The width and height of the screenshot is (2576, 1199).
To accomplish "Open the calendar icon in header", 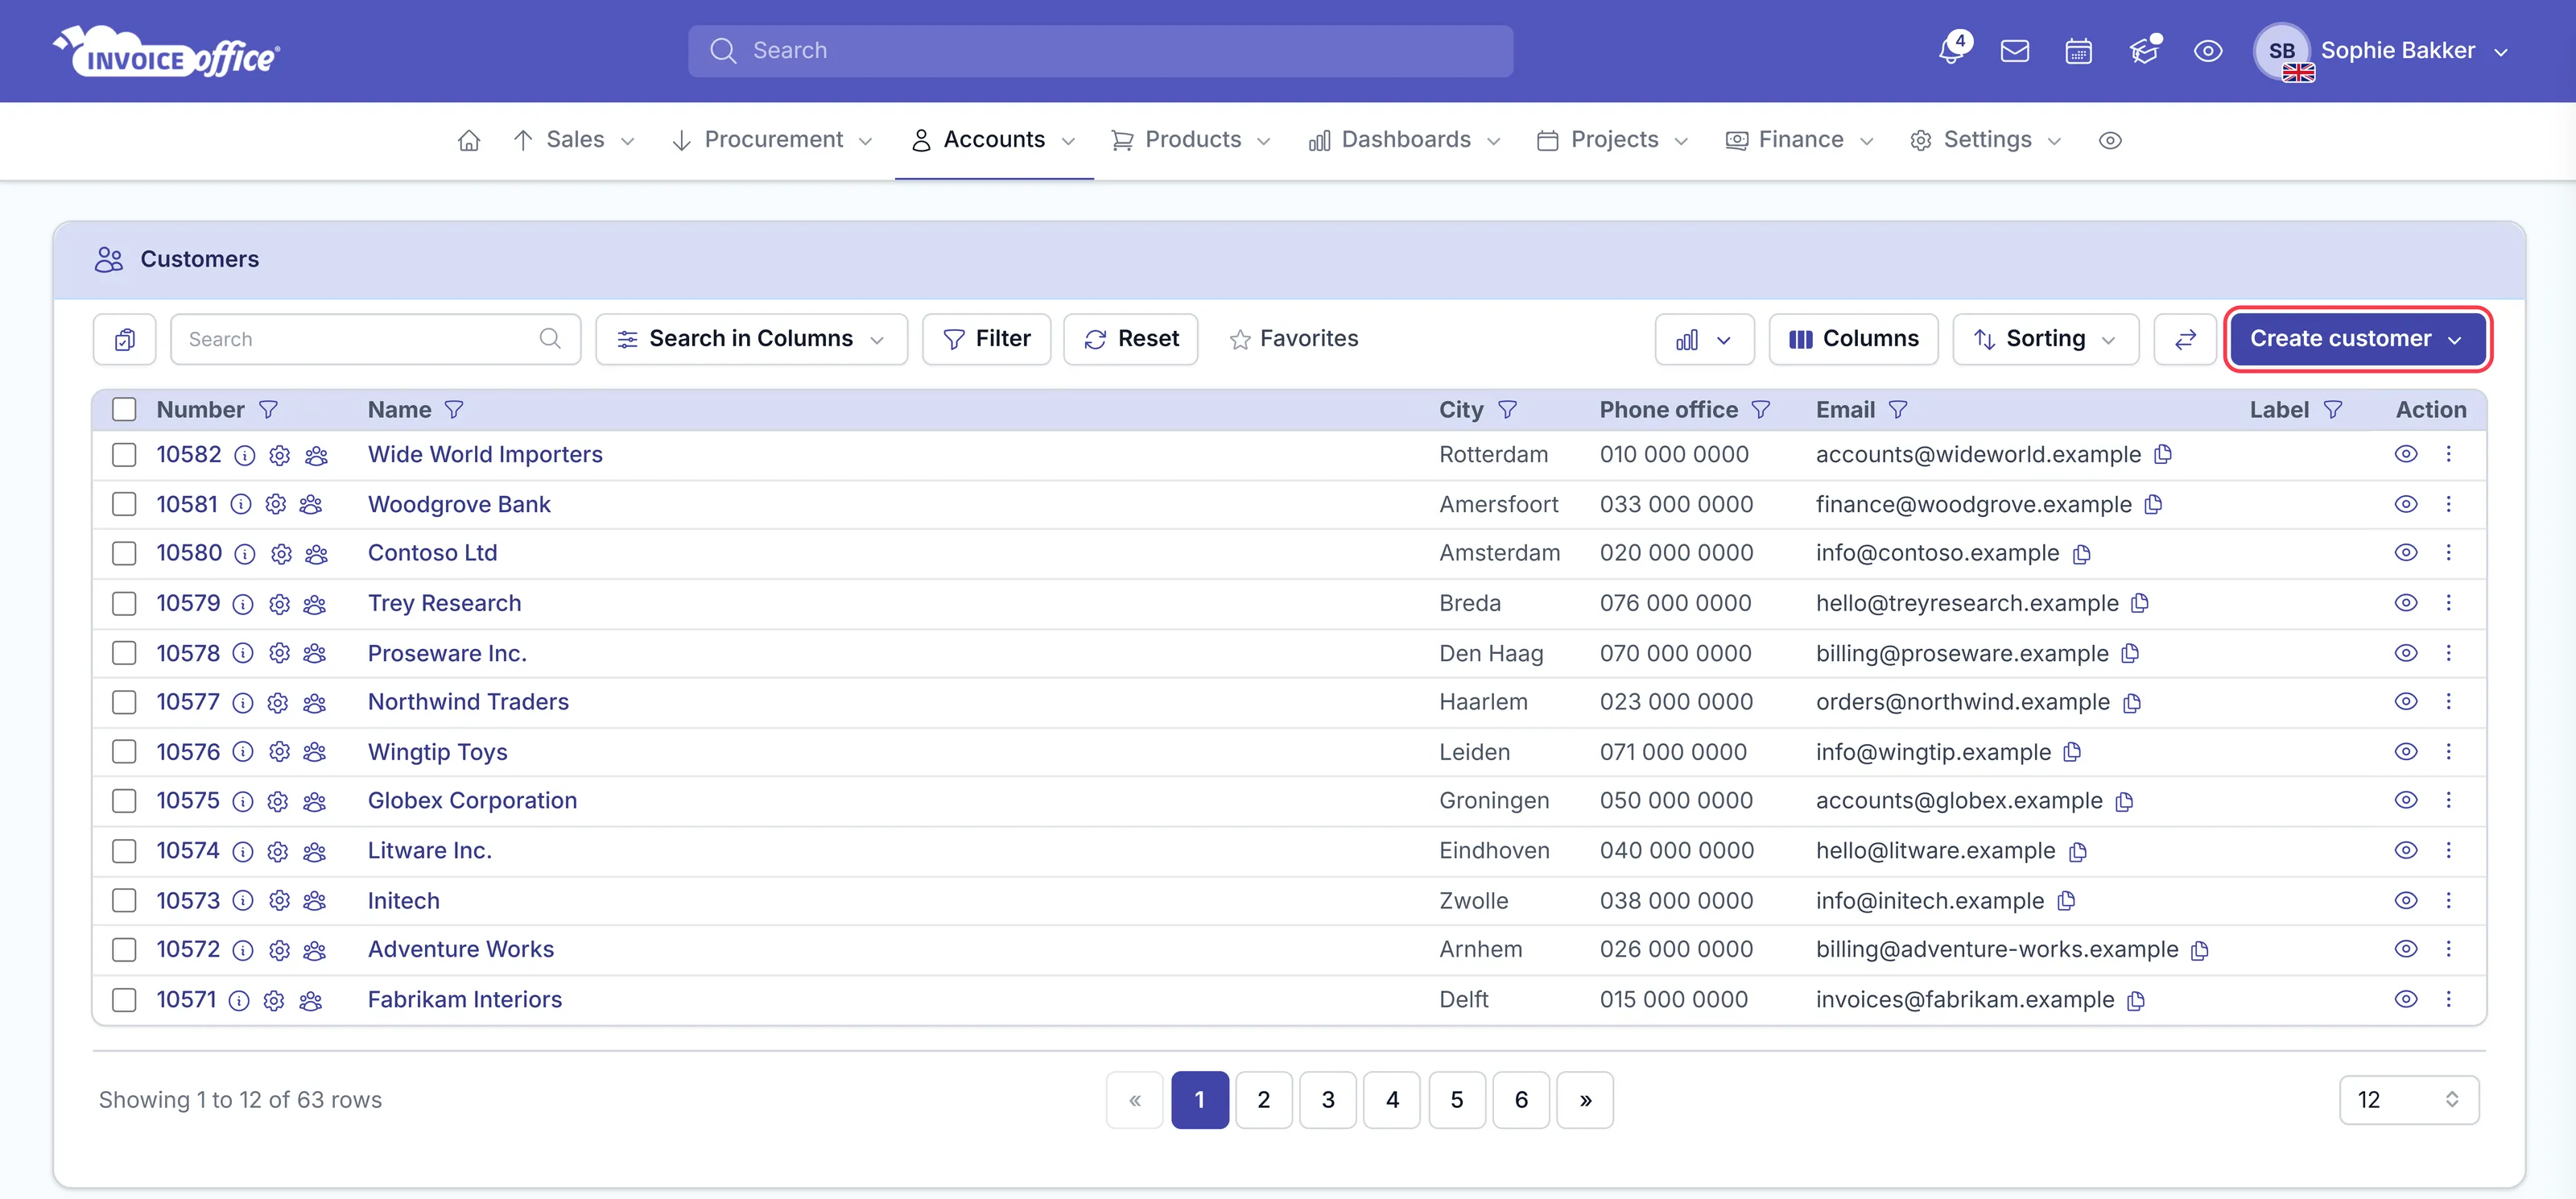I will [x=2078, y=51].
